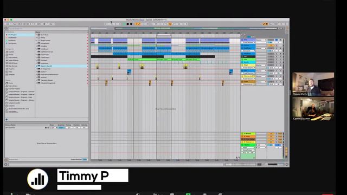Open the Audio Effects category in browser

point(13,60)
